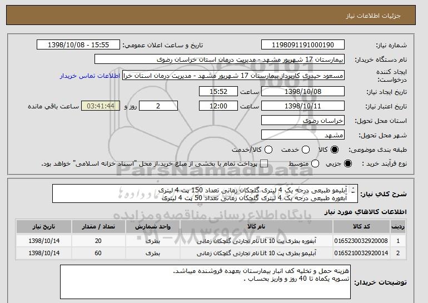Click the شهر محل تحویل field مشهد
The width and height of the screenshot is (428, 303).
(303, 135)
